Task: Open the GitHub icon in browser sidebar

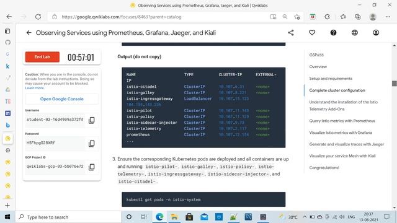Action: coord(8,42)
